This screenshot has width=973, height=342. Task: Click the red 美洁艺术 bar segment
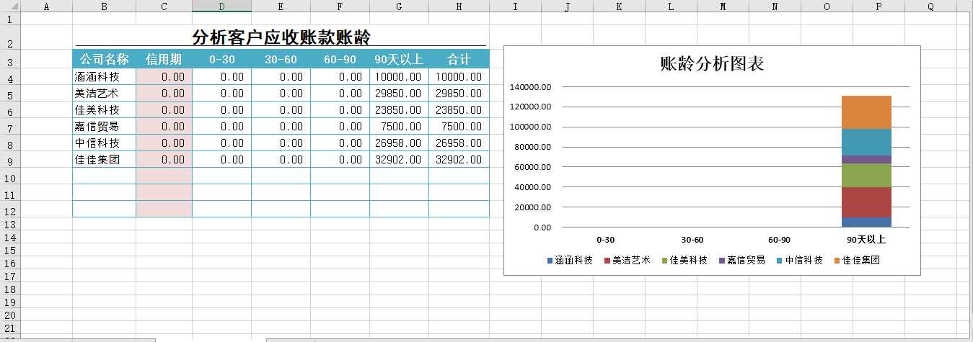click(x=866, y=202)
